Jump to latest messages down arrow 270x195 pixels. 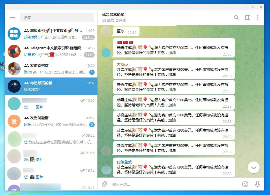click(x=253, y=167)
